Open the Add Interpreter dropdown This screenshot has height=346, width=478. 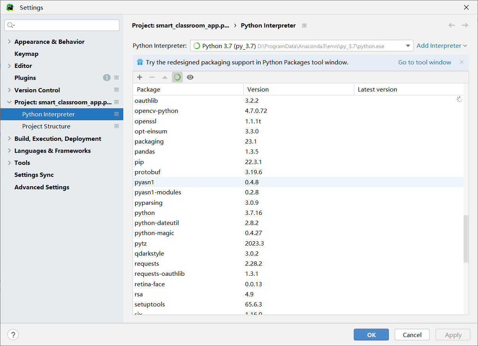(441, 46)
